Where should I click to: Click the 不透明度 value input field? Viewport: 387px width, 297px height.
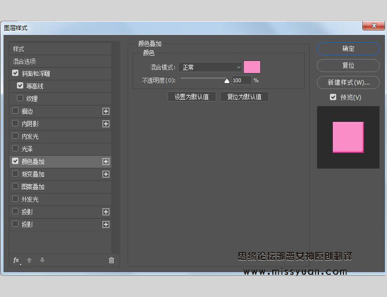pos(241,80)
